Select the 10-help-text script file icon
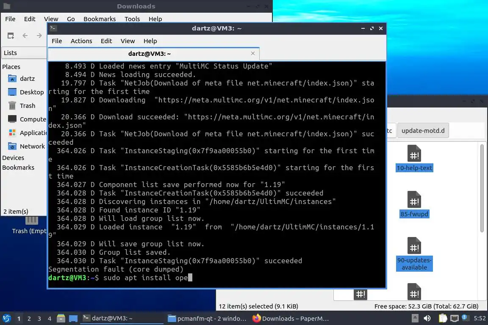The image size is (488, 325). click(414, 153)
